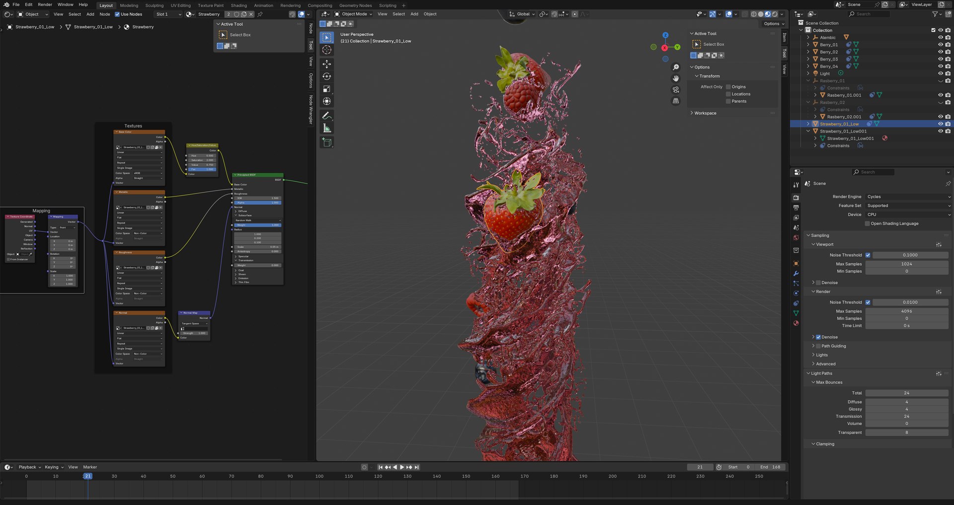954x505 pixels.
Task: Toggle Use Nodes checkbox in node editor
Action: [x=117, y=14]
